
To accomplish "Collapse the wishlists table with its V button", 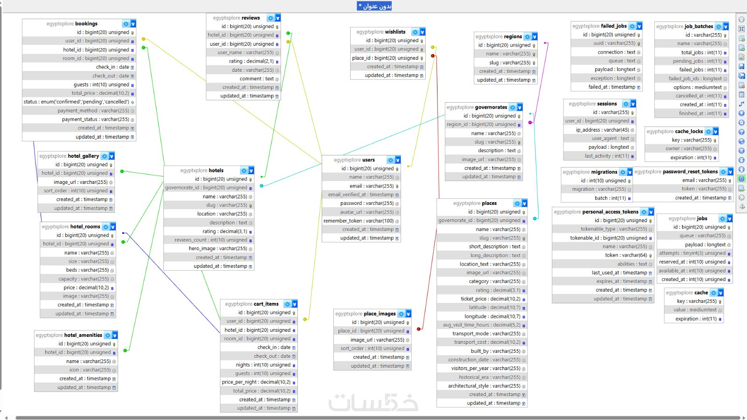I will [x=423, y=32].
